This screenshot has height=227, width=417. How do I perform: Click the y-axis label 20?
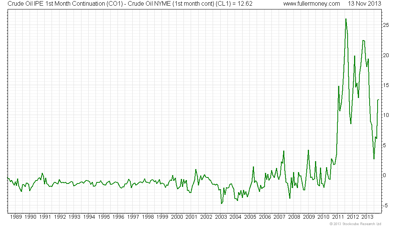point(386,55)
